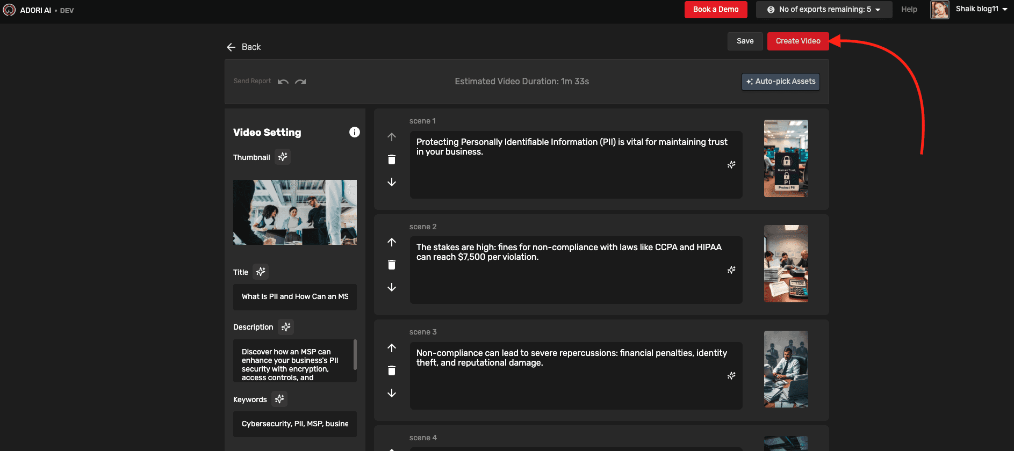Undo the last edit
The width and height of the screenshot is (1014, 451).
[283, 82]
